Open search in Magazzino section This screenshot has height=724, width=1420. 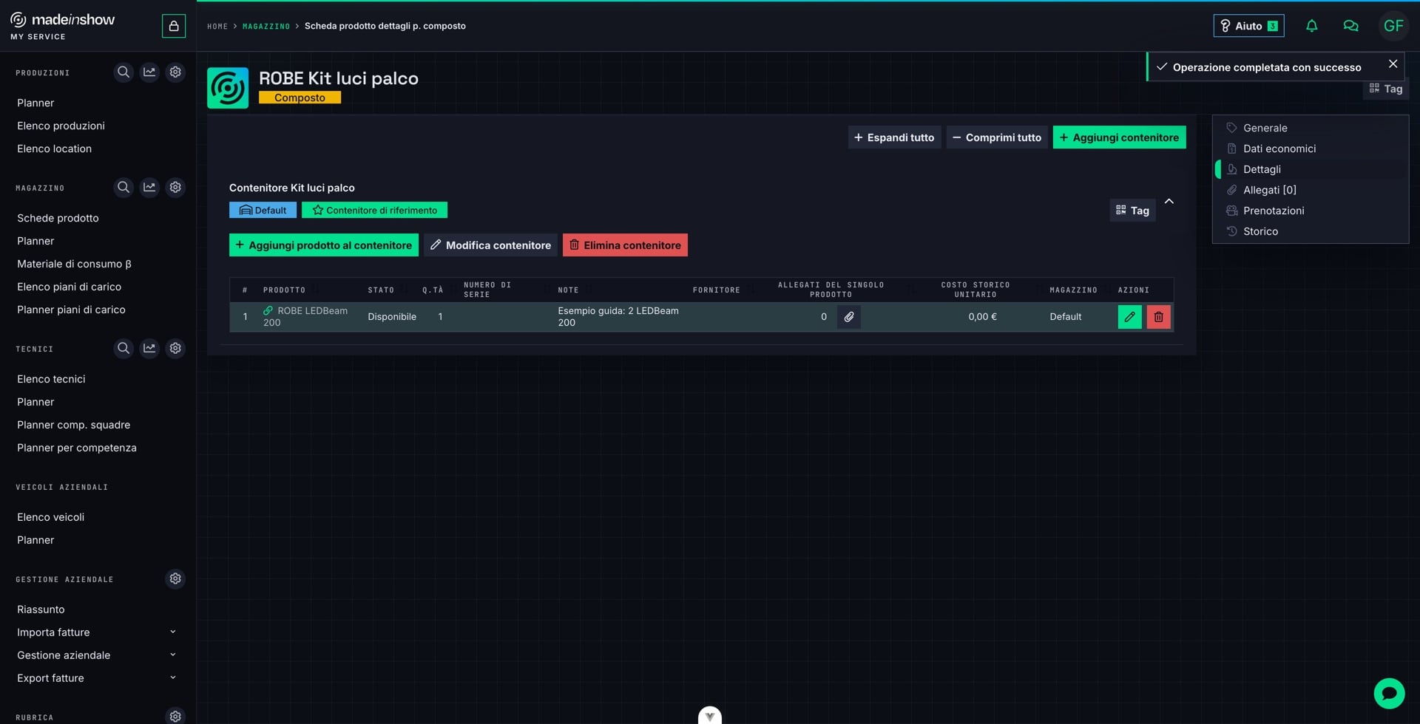pos(124,188)
